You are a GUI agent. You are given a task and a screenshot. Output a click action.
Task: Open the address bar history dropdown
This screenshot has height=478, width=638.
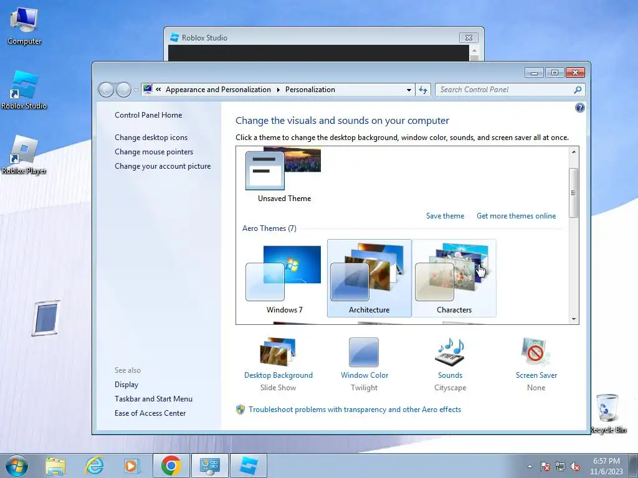(x=409, y=90)
